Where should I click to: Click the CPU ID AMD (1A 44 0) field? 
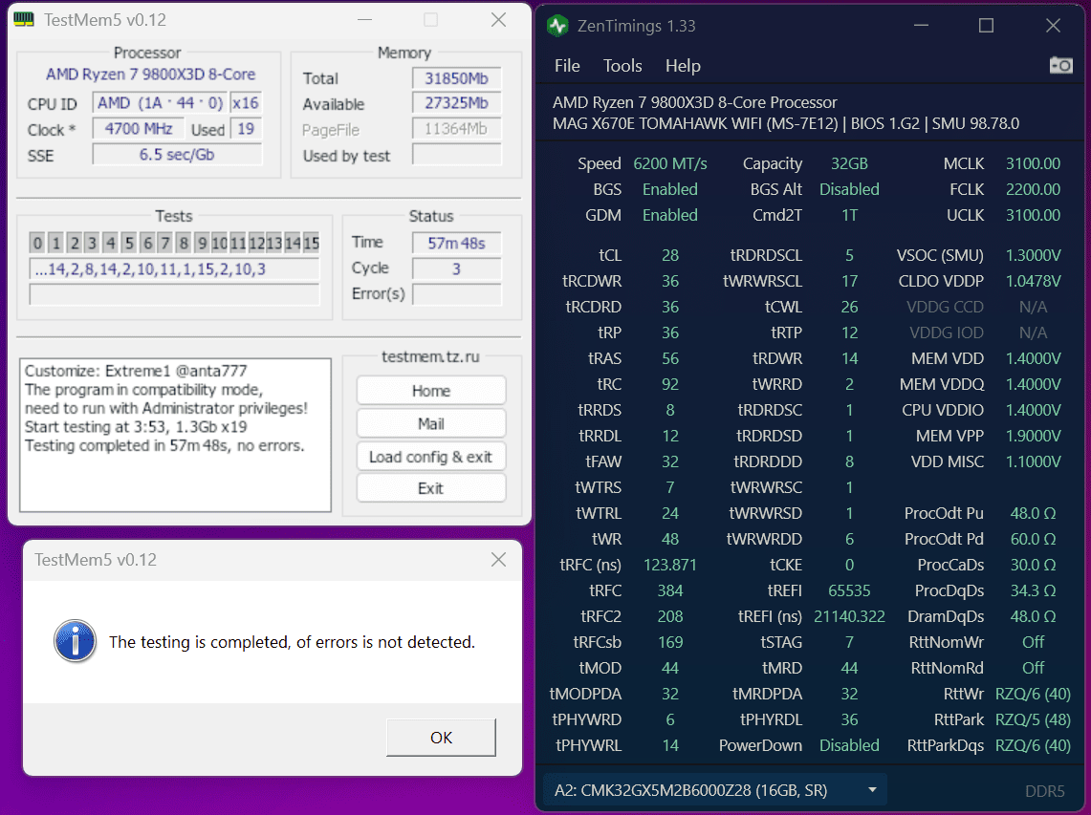pyautogui.click(x=160, y=103)
